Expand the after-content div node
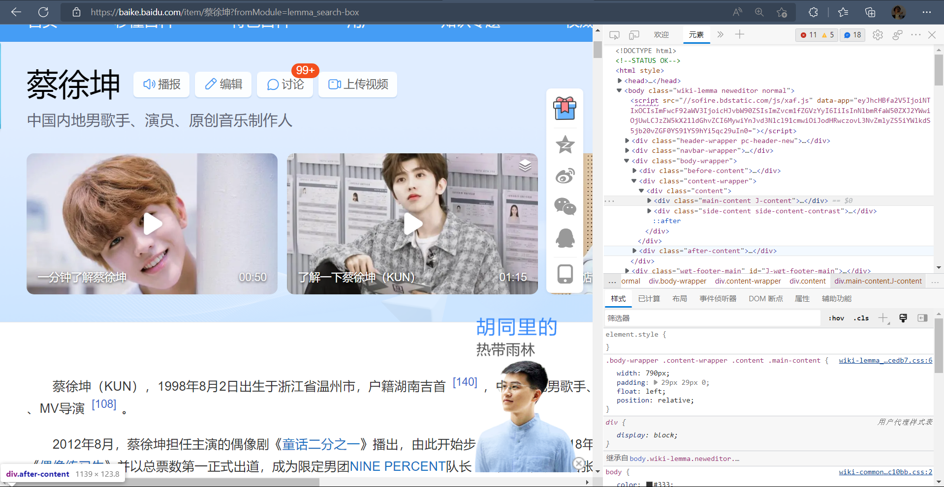 tap(634, 251)
